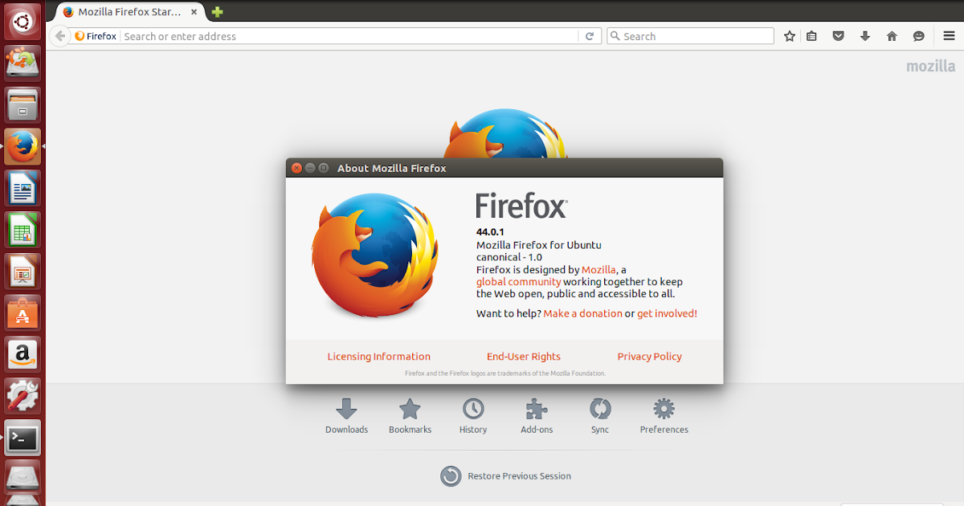Click the mozilla wordmark on start page
Viewport: 964px width, 506px height.
[931, 66]
